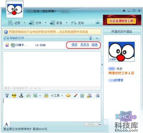The image size is (143, 133).
Task: Collapse the right sidebar with the arrow handle
Action: (x=102, y=64)
